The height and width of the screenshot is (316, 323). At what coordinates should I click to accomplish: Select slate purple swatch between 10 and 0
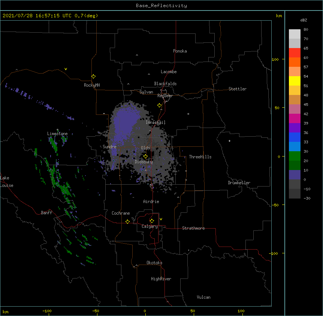pos(295,175)
